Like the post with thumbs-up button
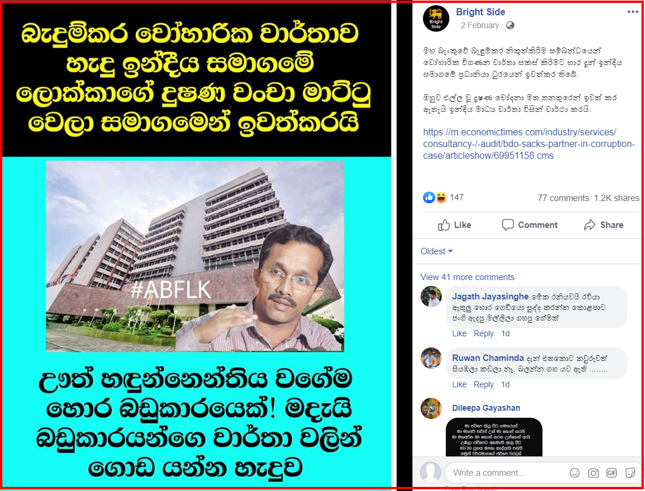Screen dimensions: 645x491 (455, 225)
